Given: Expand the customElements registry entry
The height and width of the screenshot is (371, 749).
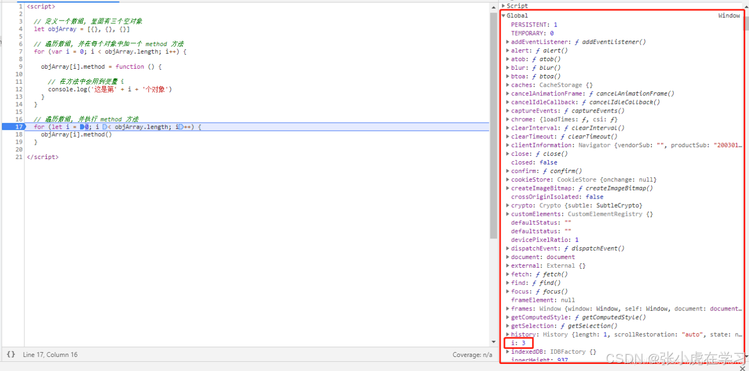Looking at the screenshot, I should click(x=508, y=214).
